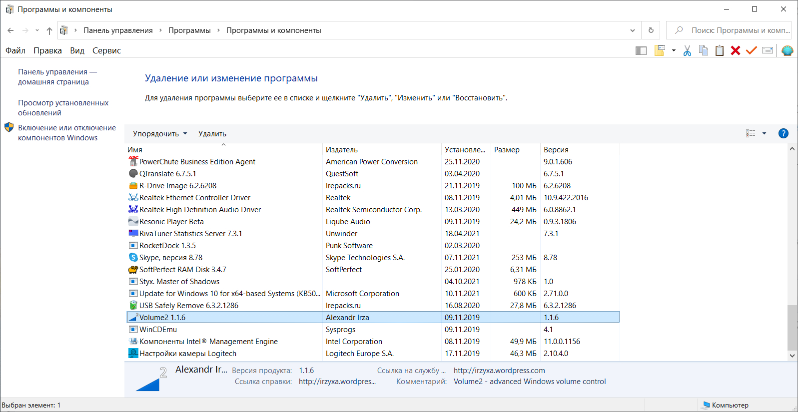Screen dimensions: 798x412
Task: Click the Cut scissors icon
Action: coord(688,50)
